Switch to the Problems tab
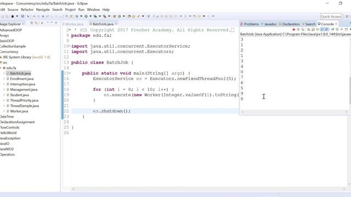The width and height of the screenshot is (351, 197). (x=250, y=24)
